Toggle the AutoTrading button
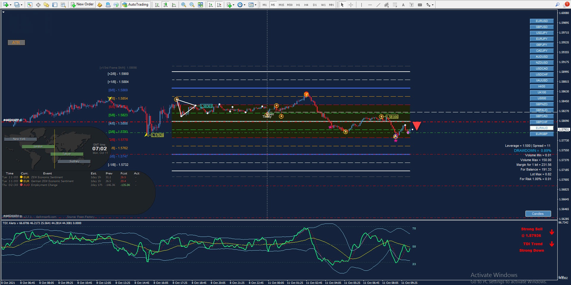Screen dimensions: 571x285 135,4
